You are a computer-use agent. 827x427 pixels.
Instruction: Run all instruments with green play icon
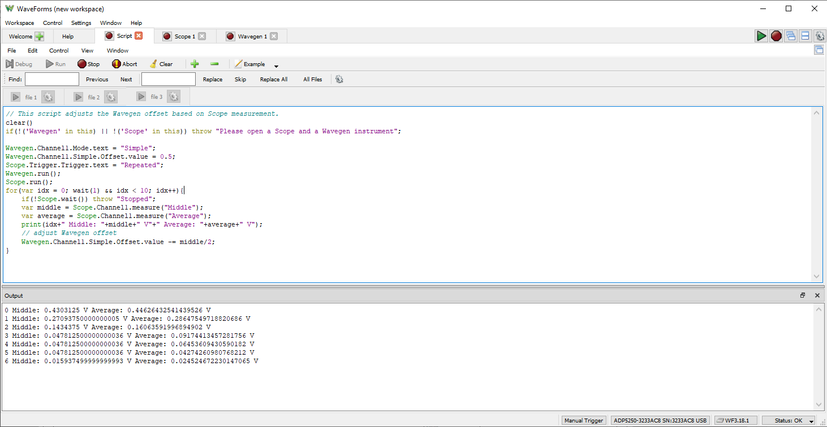[761, 36]
